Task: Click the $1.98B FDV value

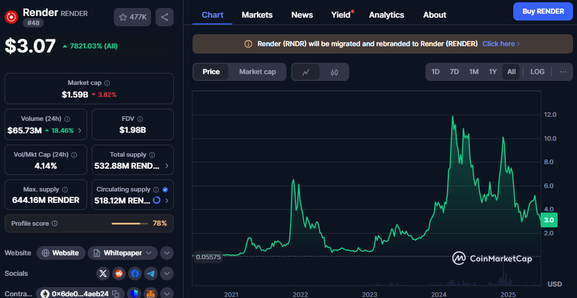Action: pos(133,130)
